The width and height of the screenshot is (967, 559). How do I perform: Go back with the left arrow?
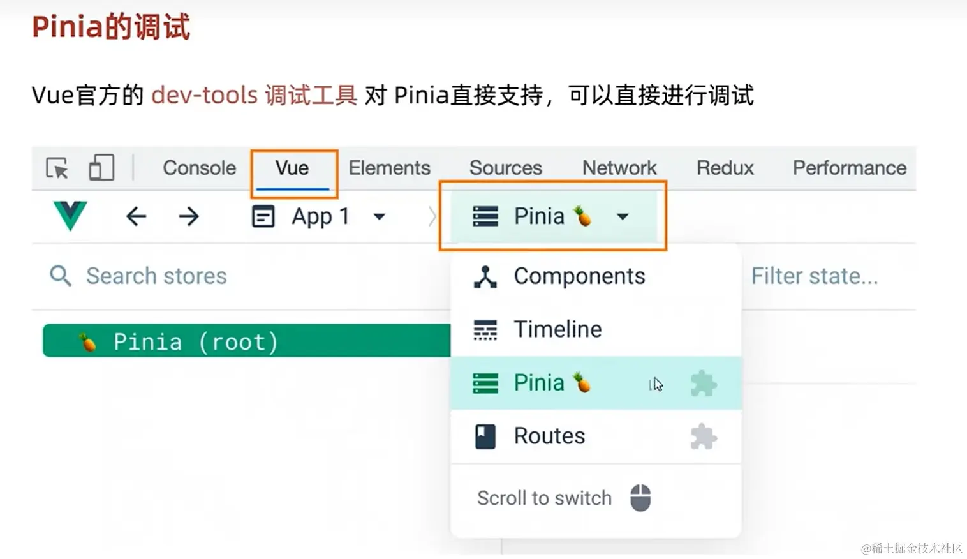click(x=136, y=216)
